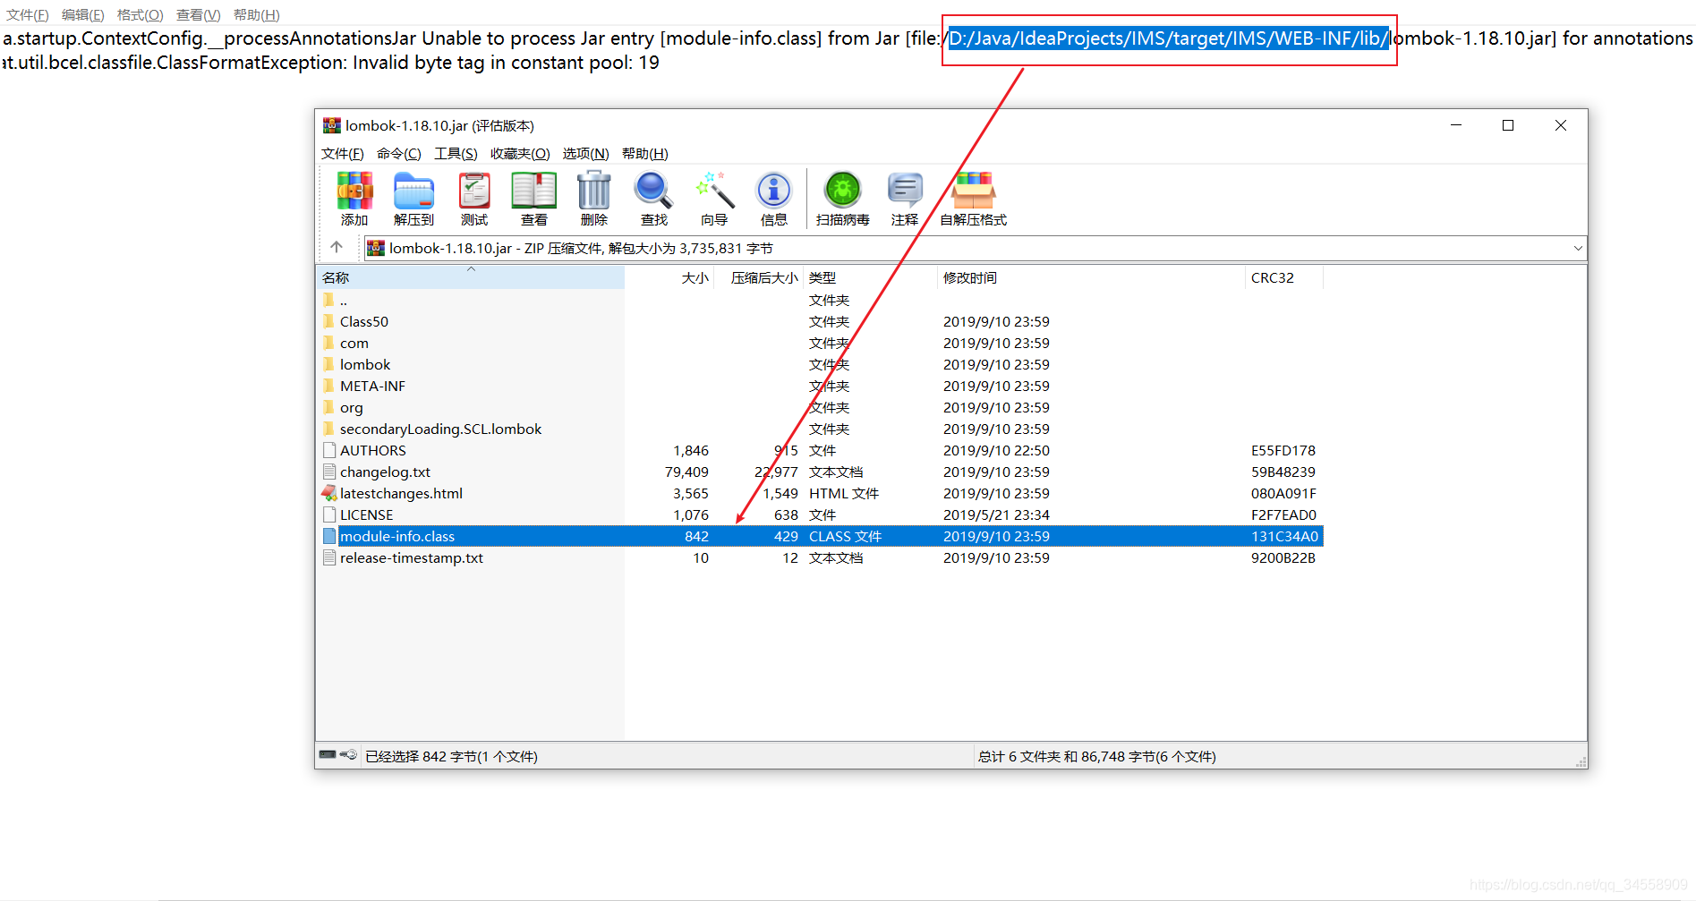Add a comment using 注释 icon
Viewport: 1696px width, 901px height.
point(904,199)
